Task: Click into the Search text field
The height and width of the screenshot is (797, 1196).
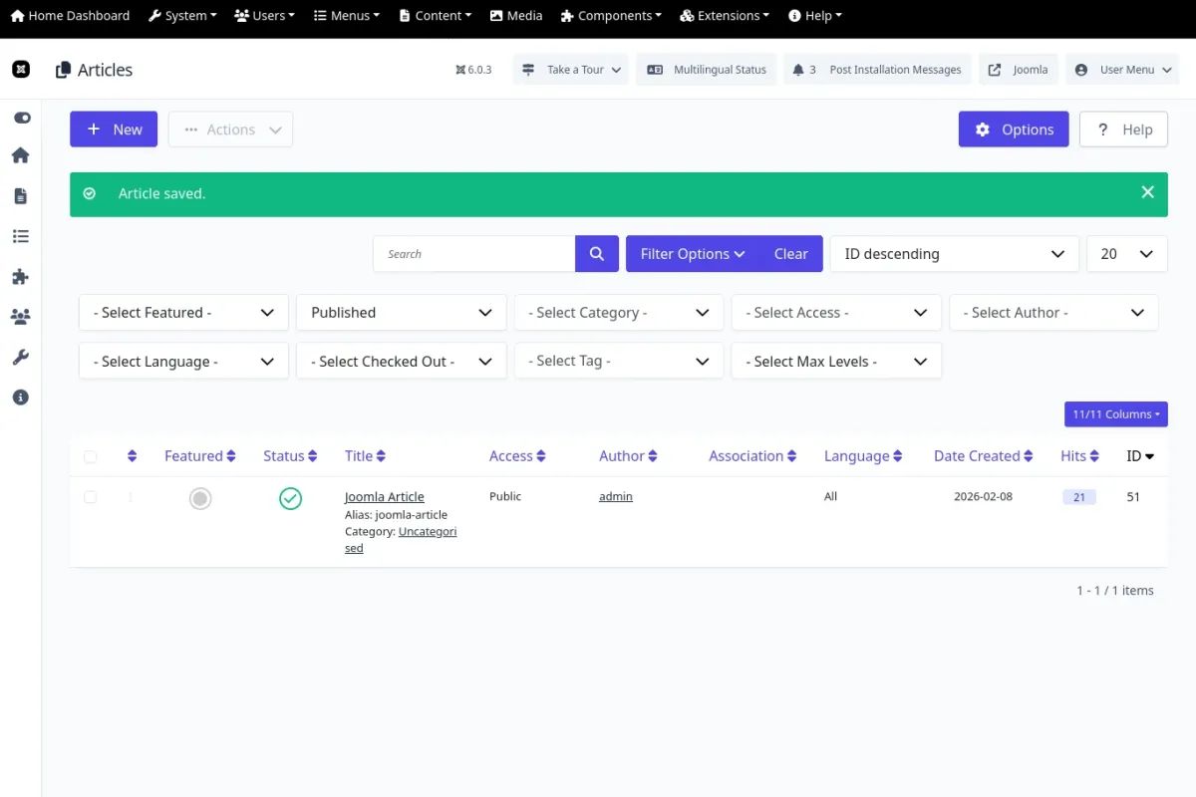Action: [474, 254]
